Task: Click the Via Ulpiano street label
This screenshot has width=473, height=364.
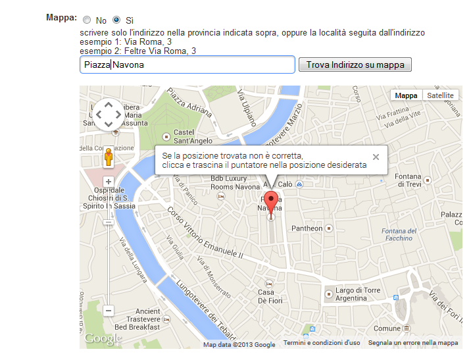Action: [x=247, y=107]
